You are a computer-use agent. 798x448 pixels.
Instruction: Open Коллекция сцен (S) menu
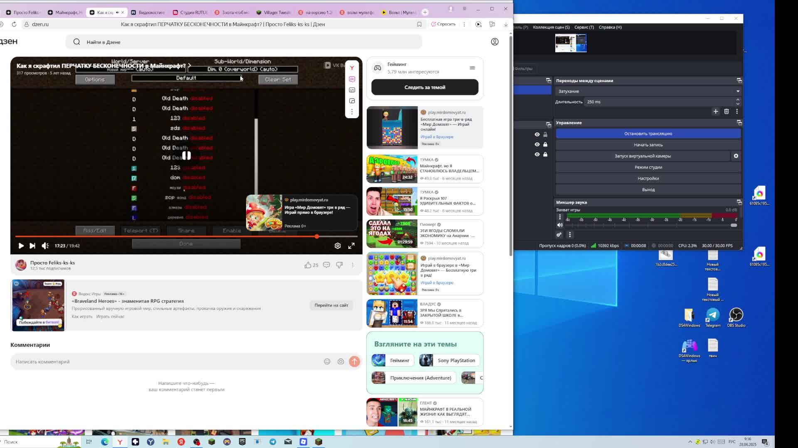pyautogui.click(x=551, y=27)
